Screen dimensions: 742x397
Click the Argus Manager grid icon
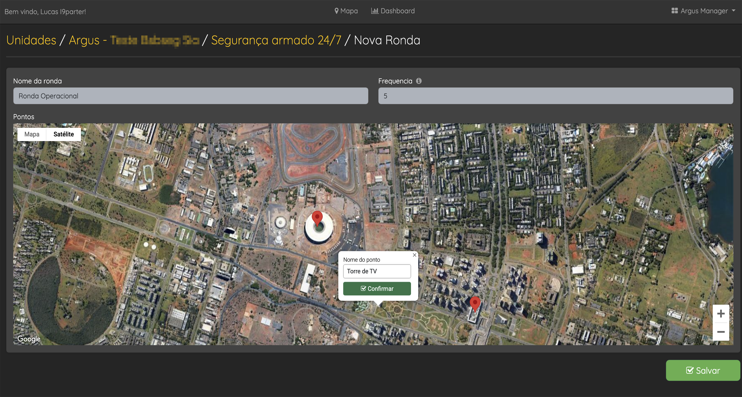674,11
